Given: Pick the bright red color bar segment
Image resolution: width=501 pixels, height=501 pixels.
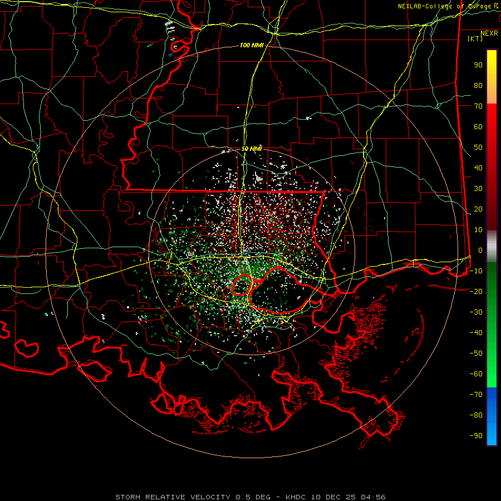Looking at the screenshot, I should pyautogui.click(x=492, y=118).
